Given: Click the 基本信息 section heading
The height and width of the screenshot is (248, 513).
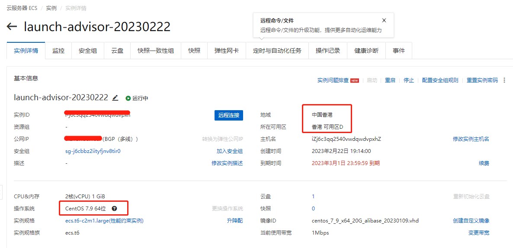Looking at the screenshot, I should pyautogui.click(x=26, y=79).
